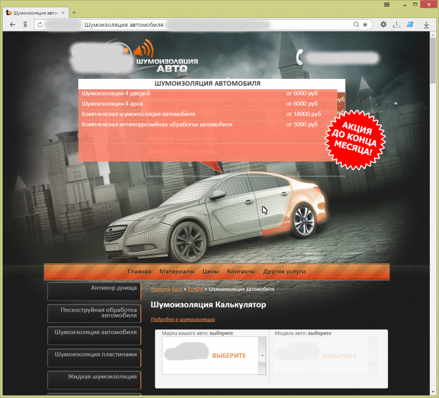The height and width of the screenshot is (398, 439).
Task: Open a new tab with plus button
Action: point(74,13)
